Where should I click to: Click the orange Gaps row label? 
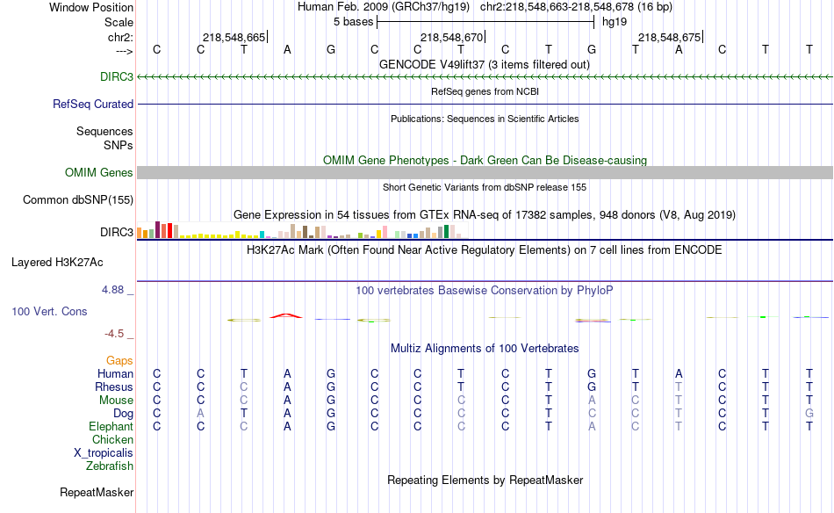119,361
